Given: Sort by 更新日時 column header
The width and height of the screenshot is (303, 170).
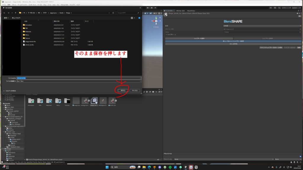Looking at the screenshot, I should [57, 21].
